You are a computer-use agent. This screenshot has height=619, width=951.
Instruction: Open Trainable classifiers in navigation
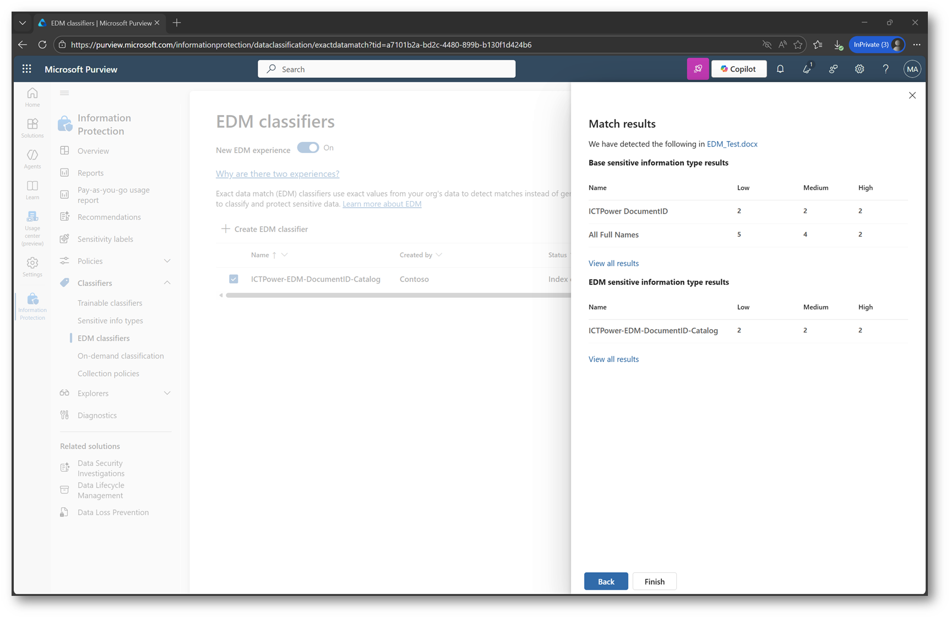click(x=110, y=303)
